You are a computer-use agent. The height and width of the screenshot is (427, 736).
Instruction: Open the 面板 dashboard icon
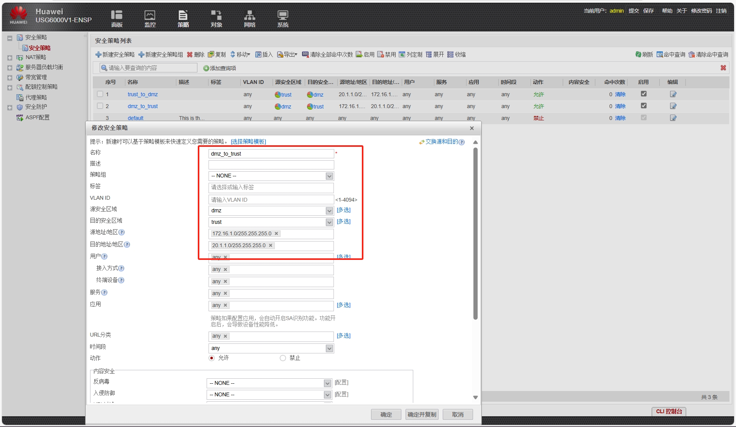117,15
